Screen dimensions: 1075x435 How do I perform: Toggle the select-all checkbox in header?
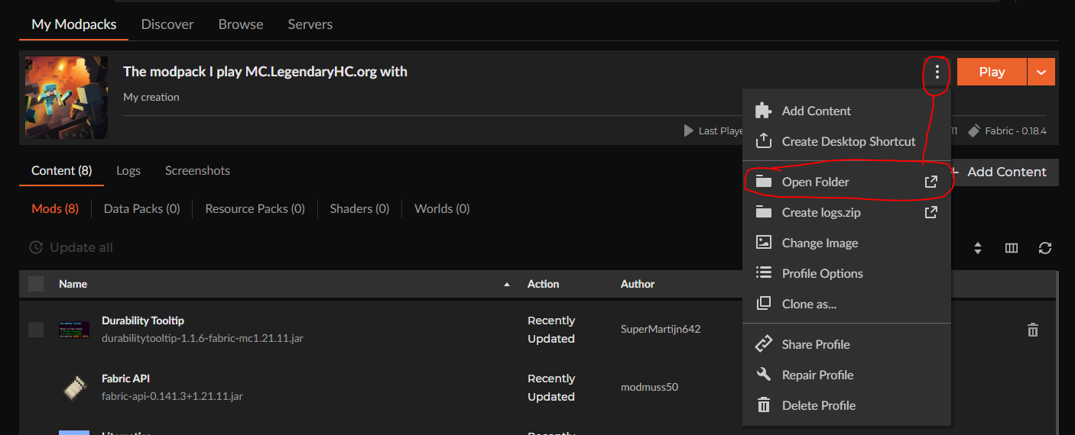tap(36, 284)
